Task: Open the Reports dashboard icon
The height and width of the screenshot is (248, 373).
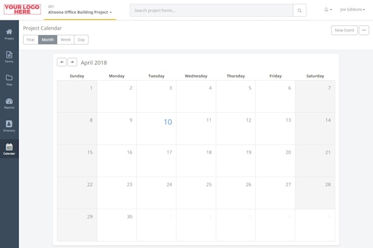Action: click(9, 102)
